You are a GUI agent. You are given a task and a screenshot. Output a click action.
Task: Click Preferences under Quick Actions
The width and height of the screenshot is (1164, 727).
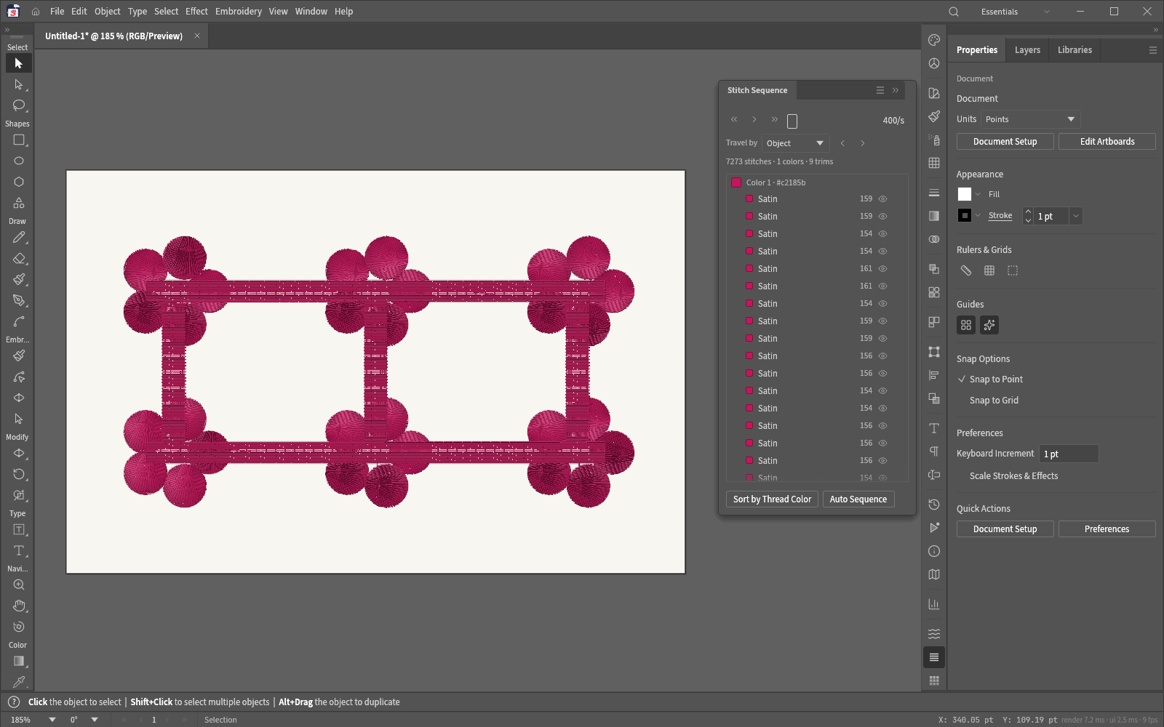pos(1107,529)
